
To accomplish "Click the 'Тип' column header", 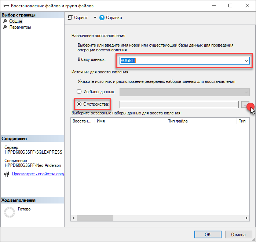I will click(243, 121).
